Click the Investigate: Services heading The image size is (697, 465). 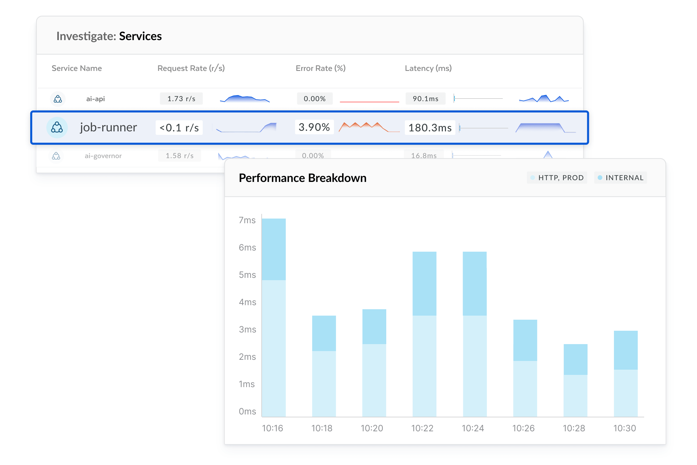click(109, 36)
